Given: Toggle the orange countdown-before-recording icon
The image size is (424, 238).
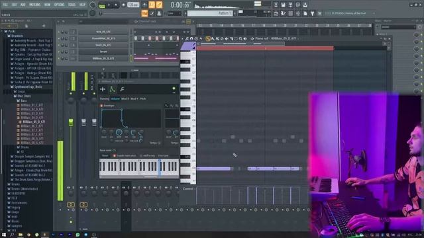Looking at the screenshot, I should (152, 5).
